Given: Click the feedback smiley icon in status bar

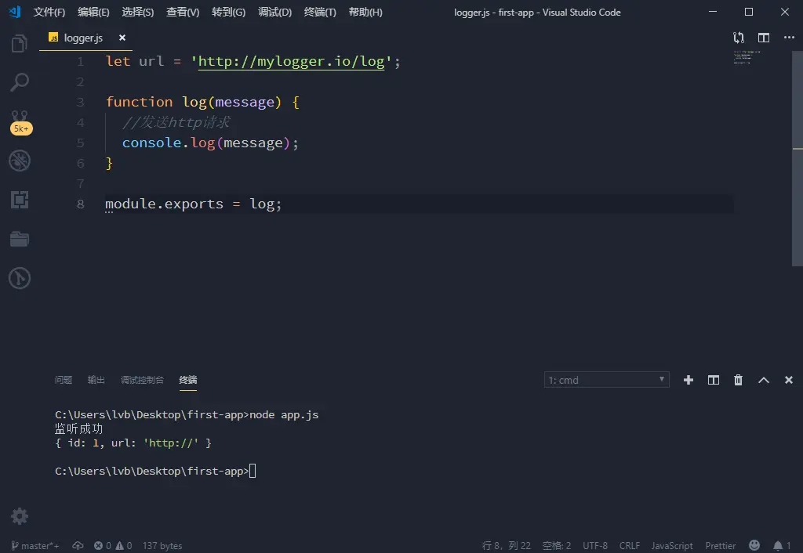Looking at the screenshot, I should pyautogui.click(x=754, y=545).
